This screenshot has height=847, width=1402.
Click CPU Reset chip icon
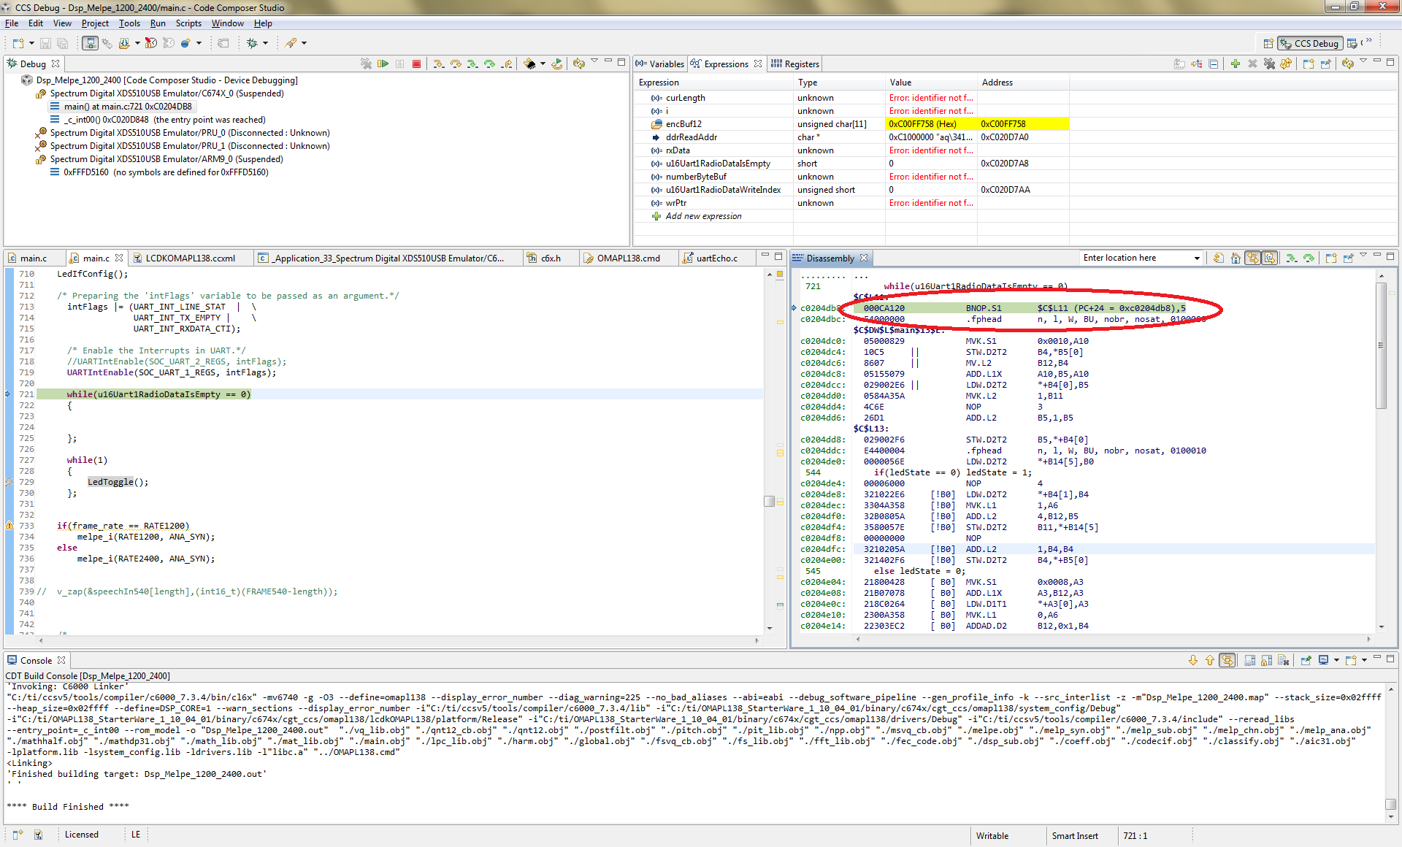point(529,64)
